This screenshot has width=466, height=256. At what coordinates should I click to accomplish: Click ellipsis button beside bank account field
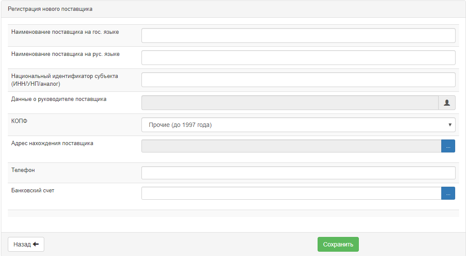click(448, 193)
